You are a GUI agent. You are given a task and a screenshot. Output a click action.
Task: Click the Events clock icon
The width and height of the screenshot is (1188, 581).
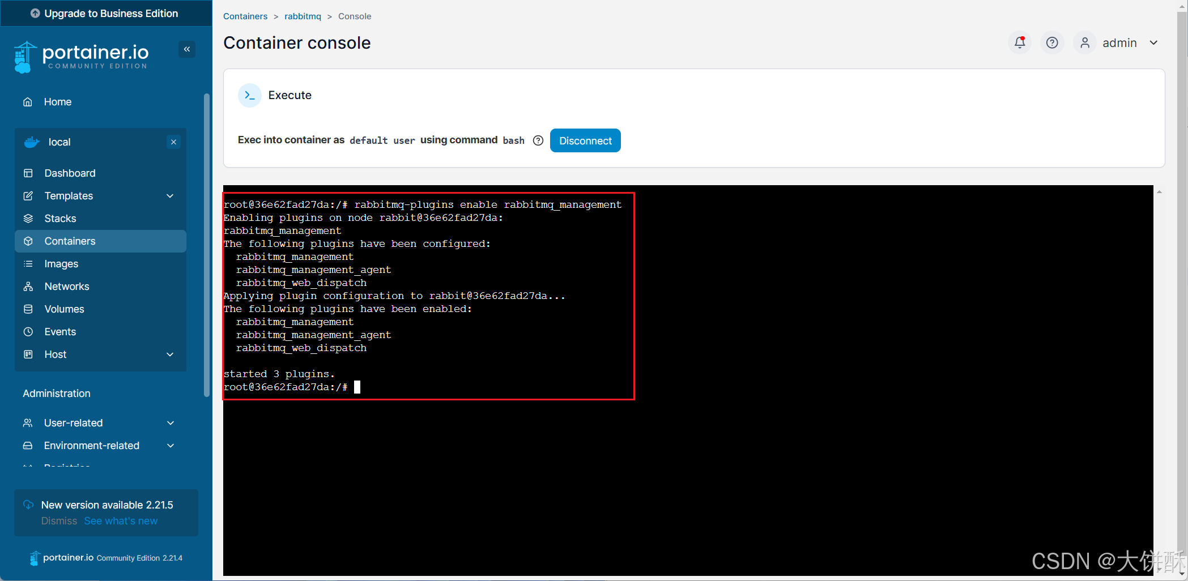28,332
